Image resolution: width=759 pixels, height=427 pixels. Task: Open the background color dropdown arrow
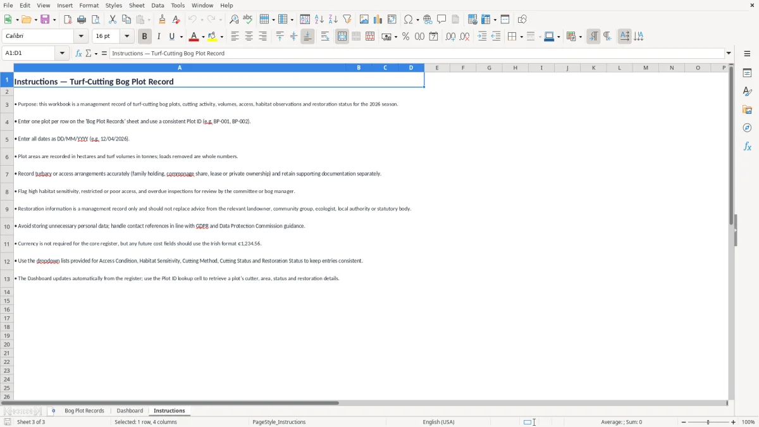pos(222,37)
